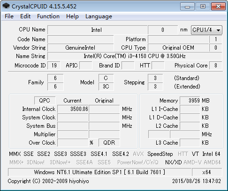The image size is (228, 191).
Task: Close the CrystalCPUID window
Action: pyautogui.click(x=218, y=7)
